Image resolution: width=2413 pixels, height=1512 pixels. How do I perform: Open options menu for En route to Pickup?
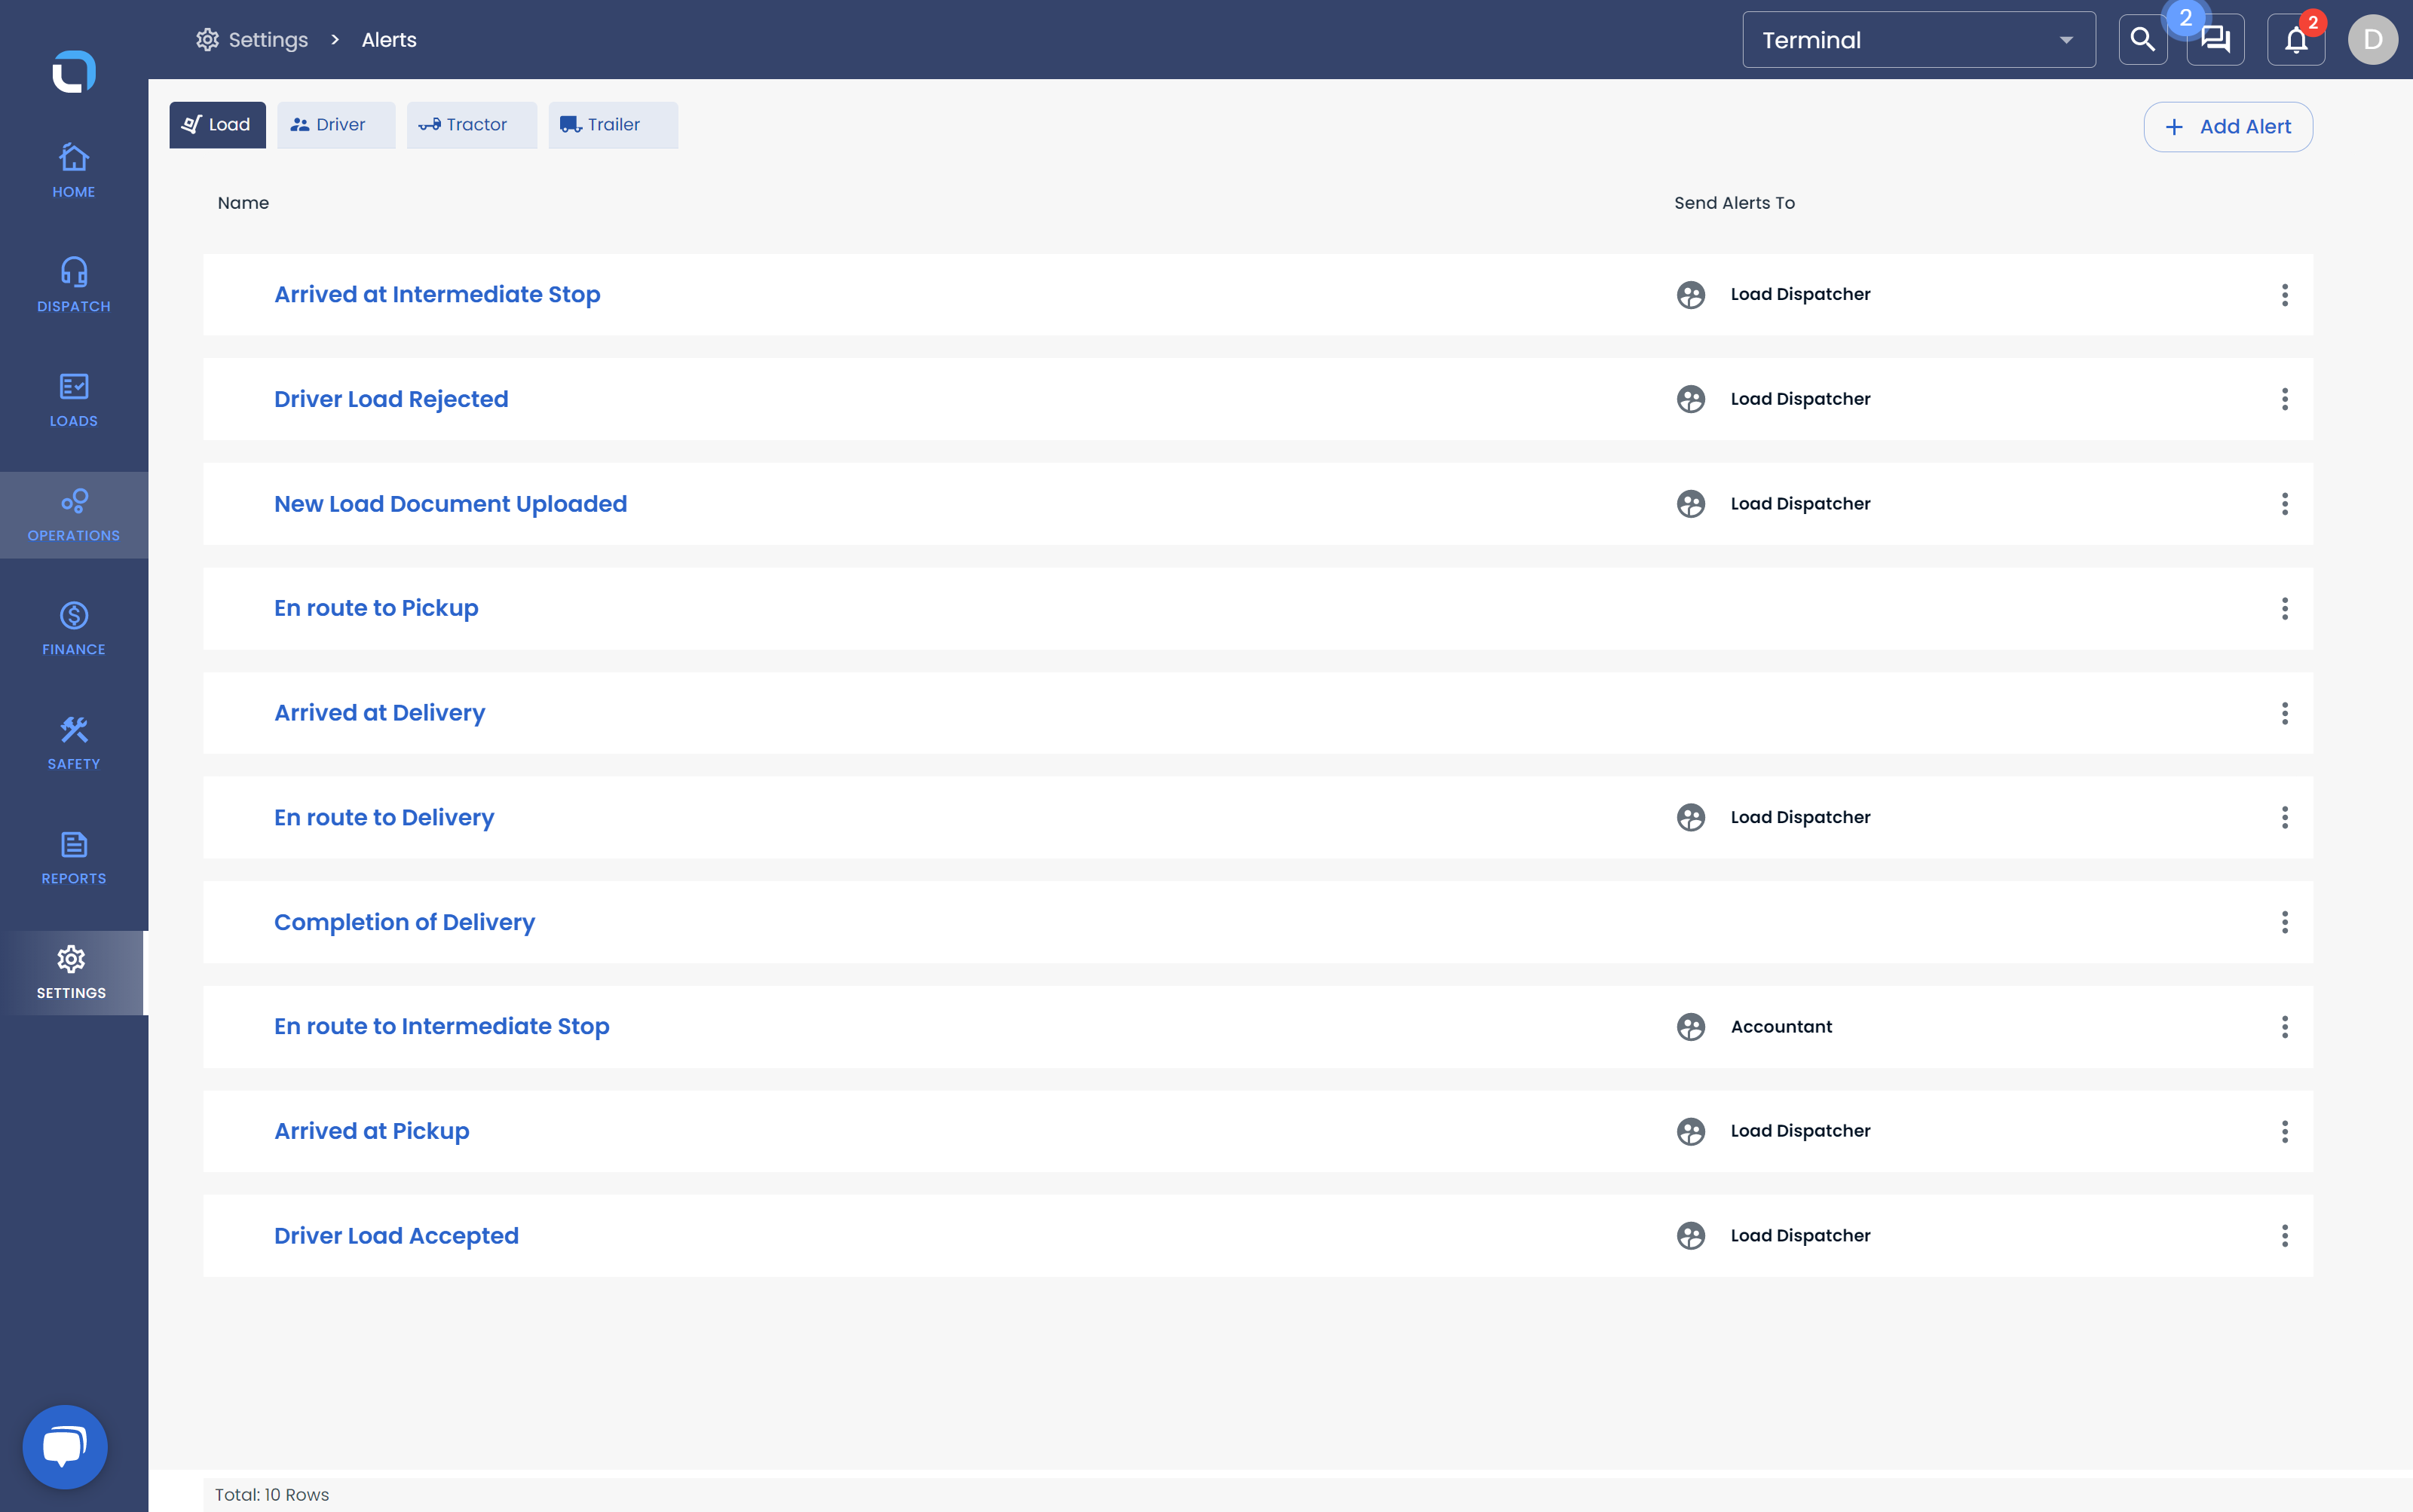tap(2284, 609)
